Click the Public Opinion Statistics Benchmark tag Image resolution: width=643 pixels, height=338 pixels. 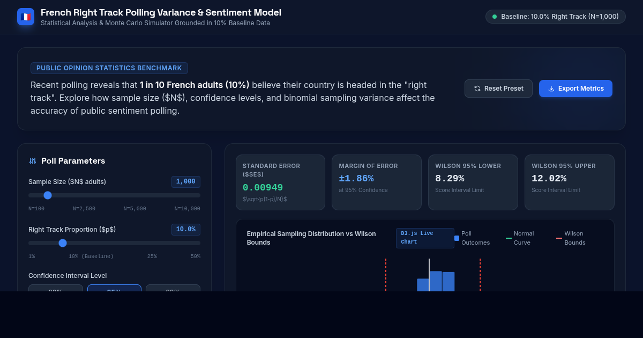pyautogui.click(x=109, y=68)
